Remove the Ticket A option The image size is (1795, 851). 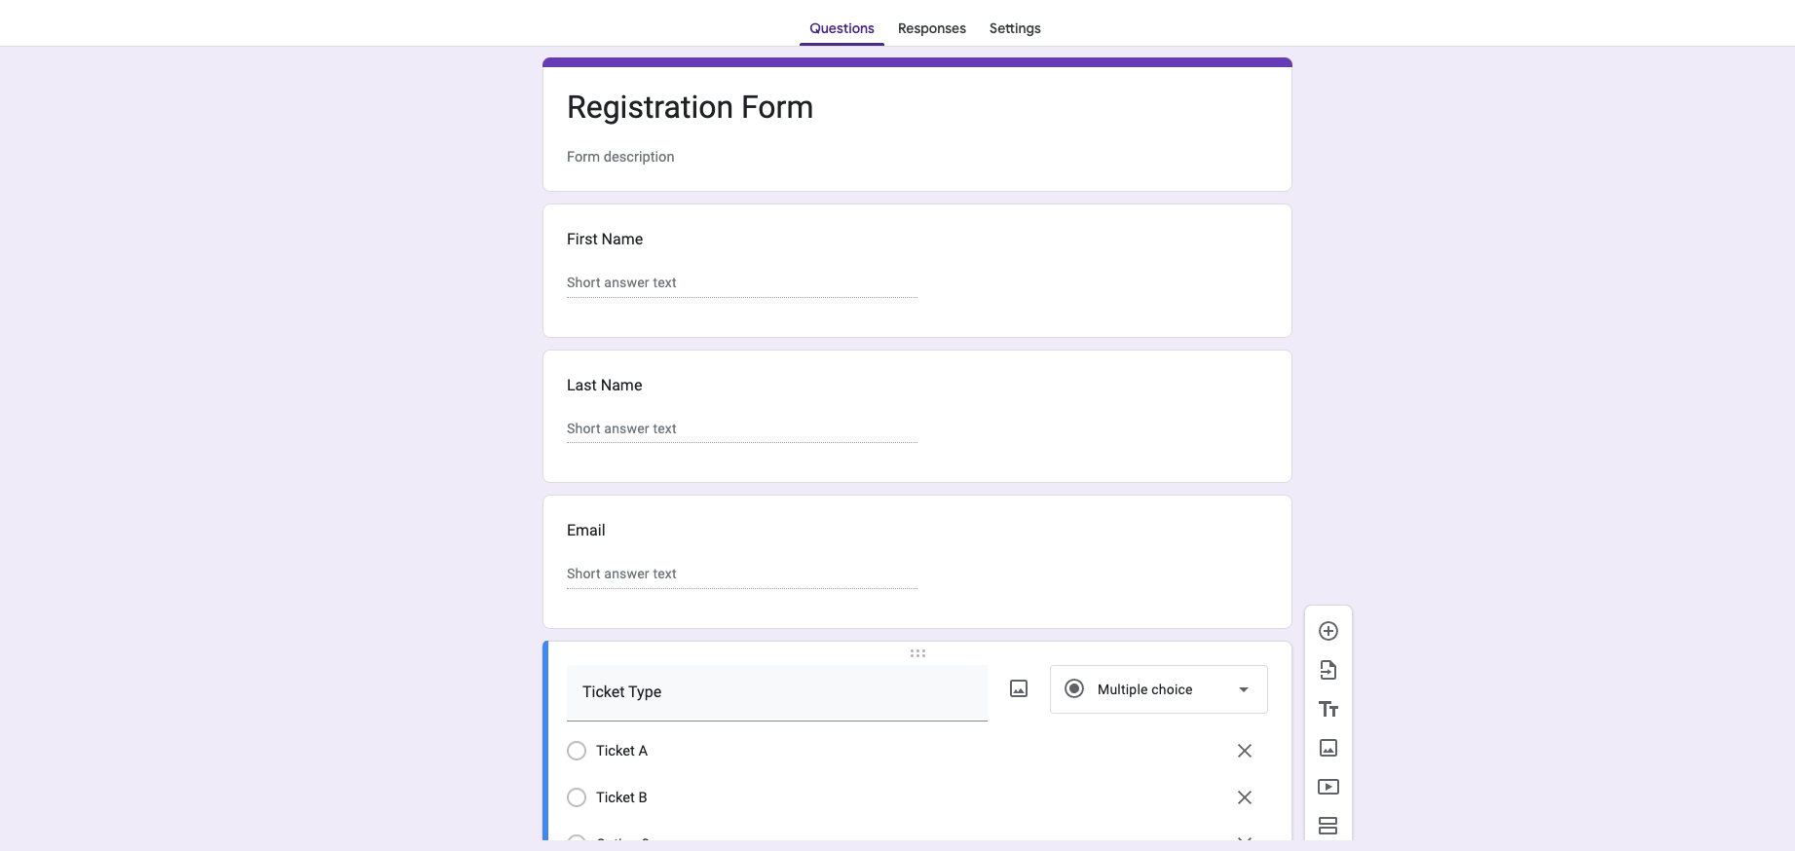(x=1244, y=751)
